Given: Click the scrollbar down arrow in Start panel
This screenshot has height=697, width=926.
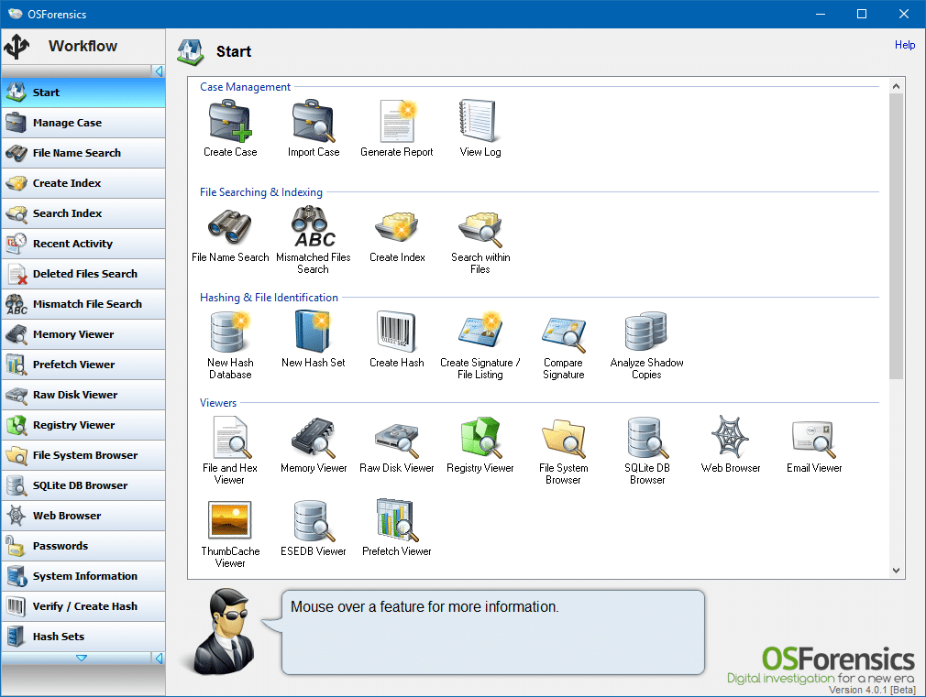Looking at the screenshot, I should [x=897, y=571].
